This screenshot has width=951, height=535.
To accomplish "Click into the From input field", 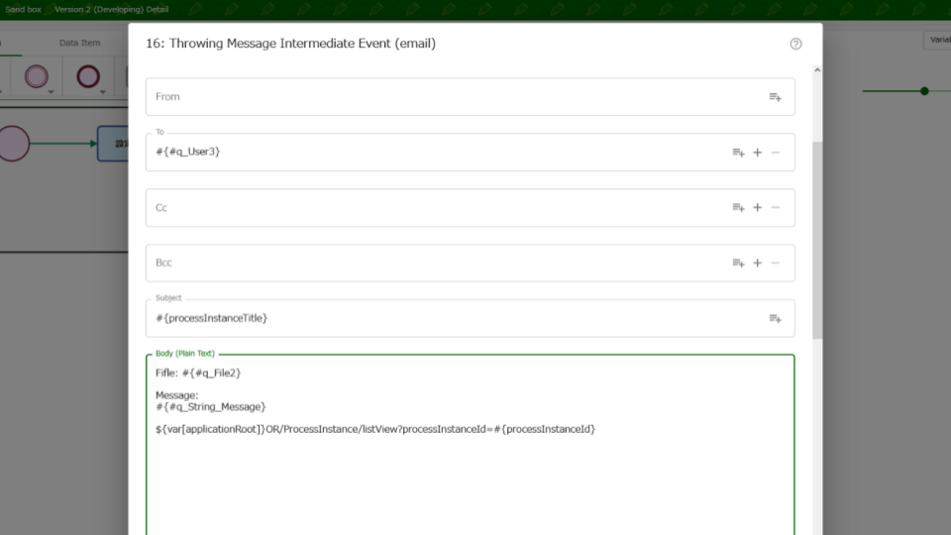I will pos(446,97).
